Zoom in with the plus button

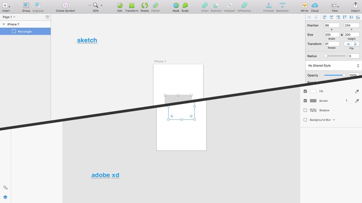pyautogui.click(x=101, y=5)
